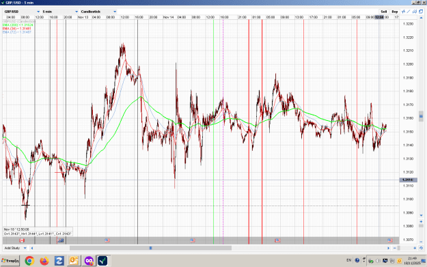Click the highlighted 12:50 time label
Screen dimensions: 427x267
click(379, 17)
